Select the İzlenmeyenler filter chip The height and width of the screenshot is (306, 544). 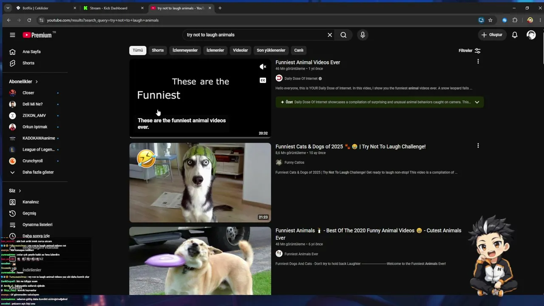tap(185, 50)
